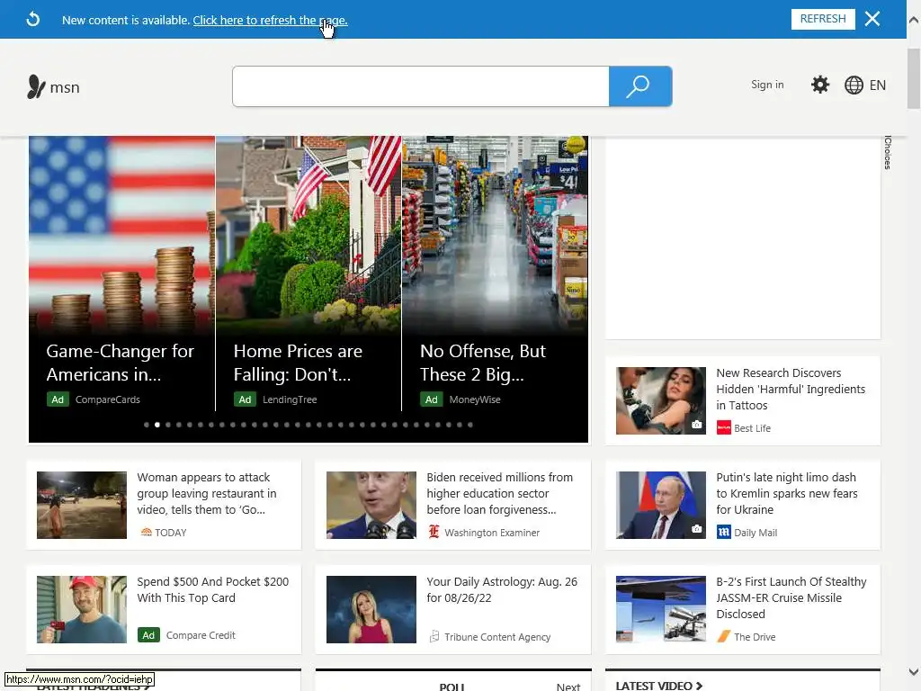
Task: Open the Sign in link
Action: (x=767, y=85)
